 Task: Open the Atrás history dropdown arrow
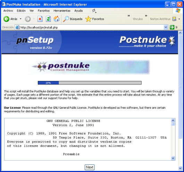tap(20, 19)
